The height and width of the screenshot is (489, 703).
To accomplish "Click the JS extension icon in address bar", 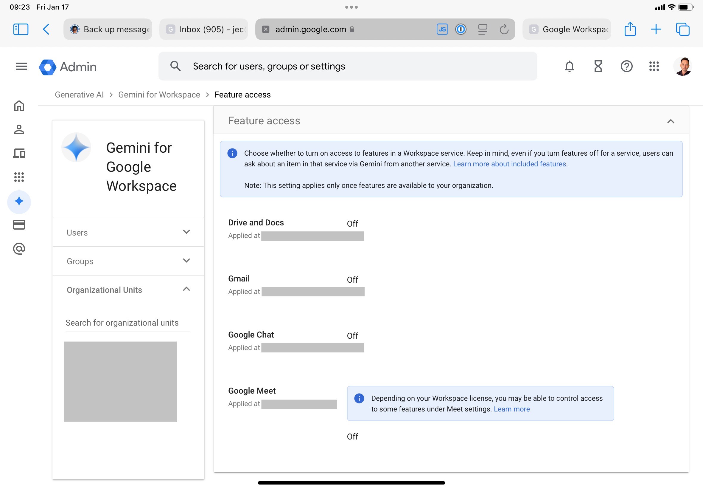I will (x=442, y=30).
